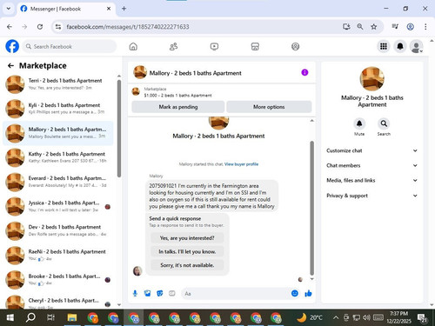Click View buyer profile link

coord(241,164)
